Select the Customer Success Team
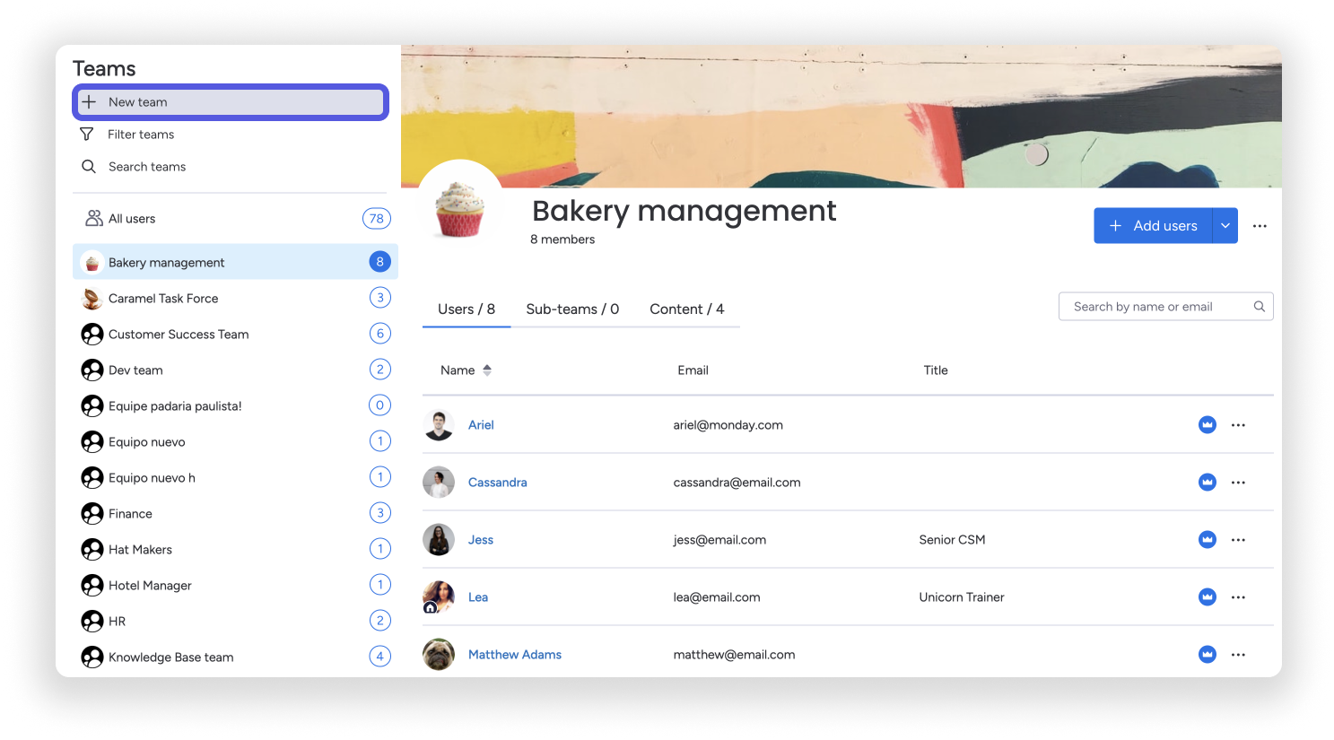This screenshot has width=1334, height=740. [235, 335]
